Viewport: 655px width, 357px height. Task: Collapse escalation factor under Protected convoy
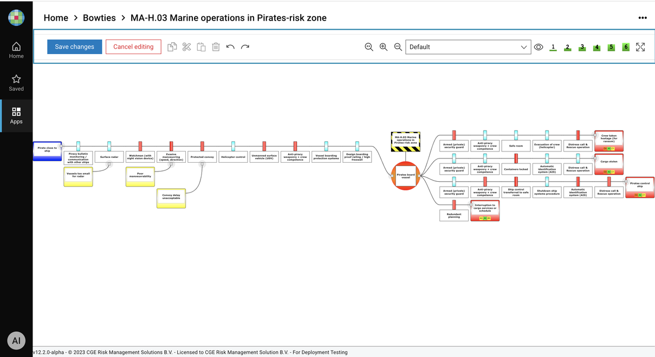[x=202, y=163]
